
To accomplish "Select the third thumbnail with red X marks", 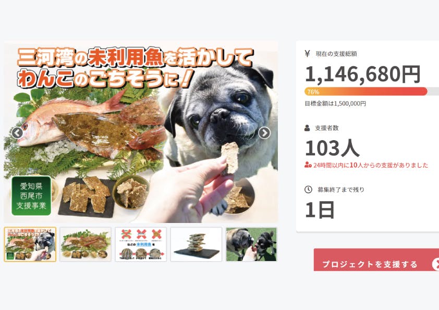I will (x=141, y=244).
